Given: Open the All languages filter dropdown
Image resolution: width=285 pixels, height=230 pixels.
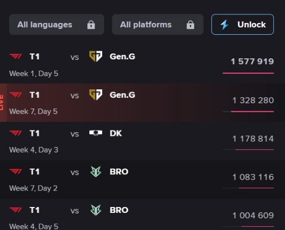Looking at the screenshot, I should tap(57, 25).
